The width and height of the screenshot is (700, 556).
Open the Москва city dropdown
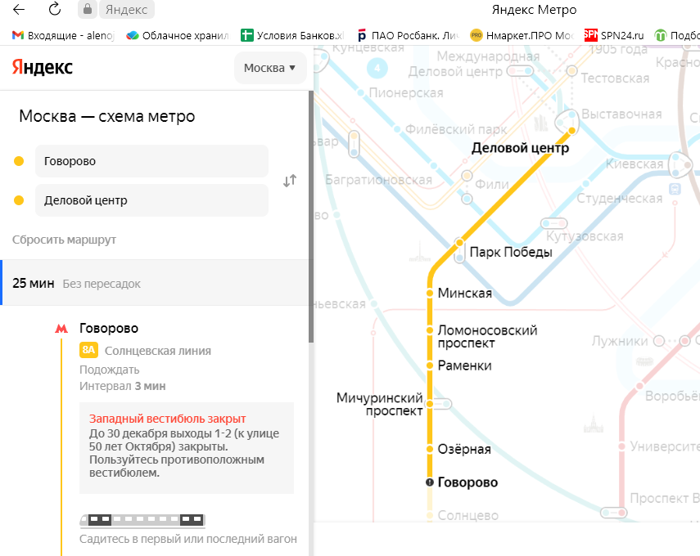[269, 68]
